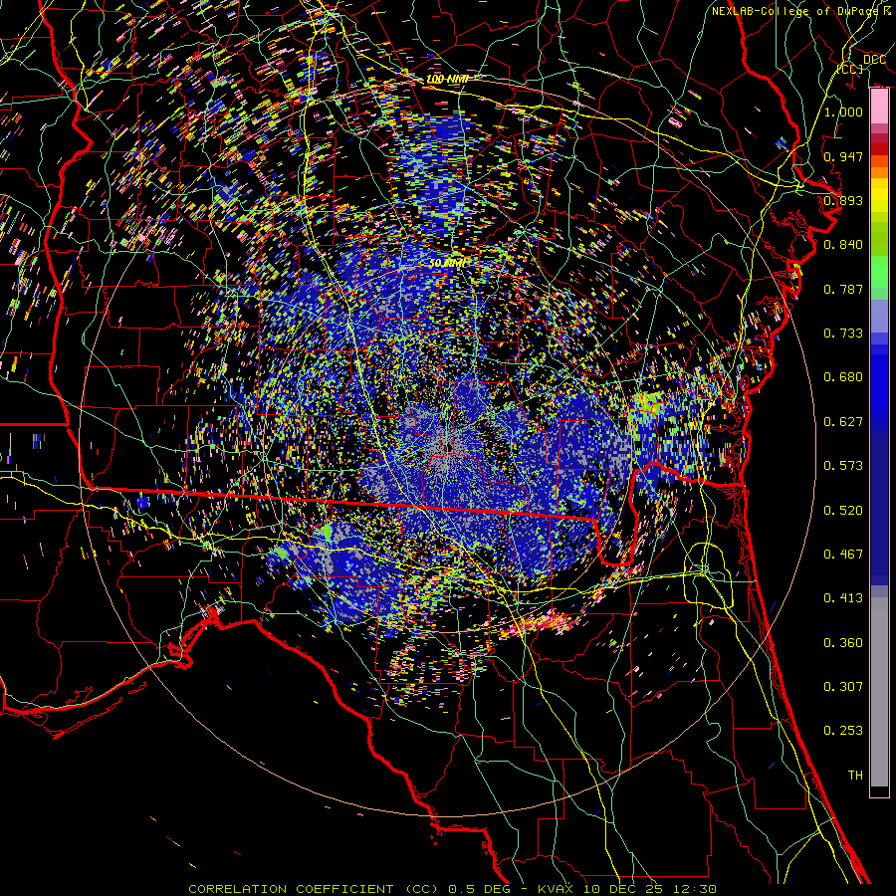Screen dimensions: 896x896
Task: Click the KVAX radar site center point
Action: [x=449, y=447]
